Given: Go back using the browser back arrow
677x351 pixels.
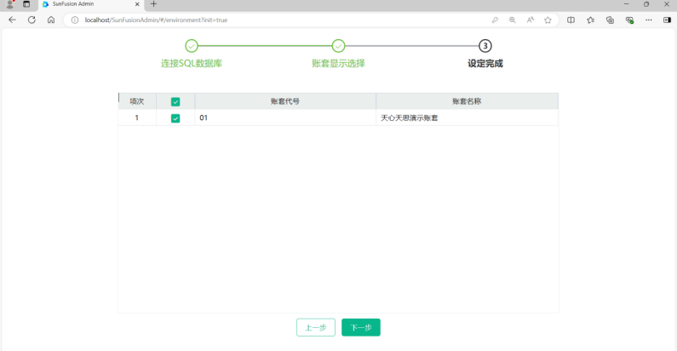Looking at the screenshot, I should tap(12, 20).
